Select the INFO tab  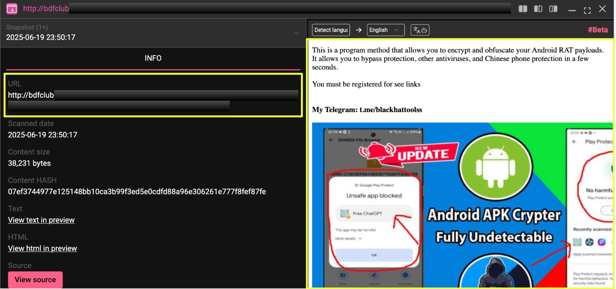click(153, 58)
